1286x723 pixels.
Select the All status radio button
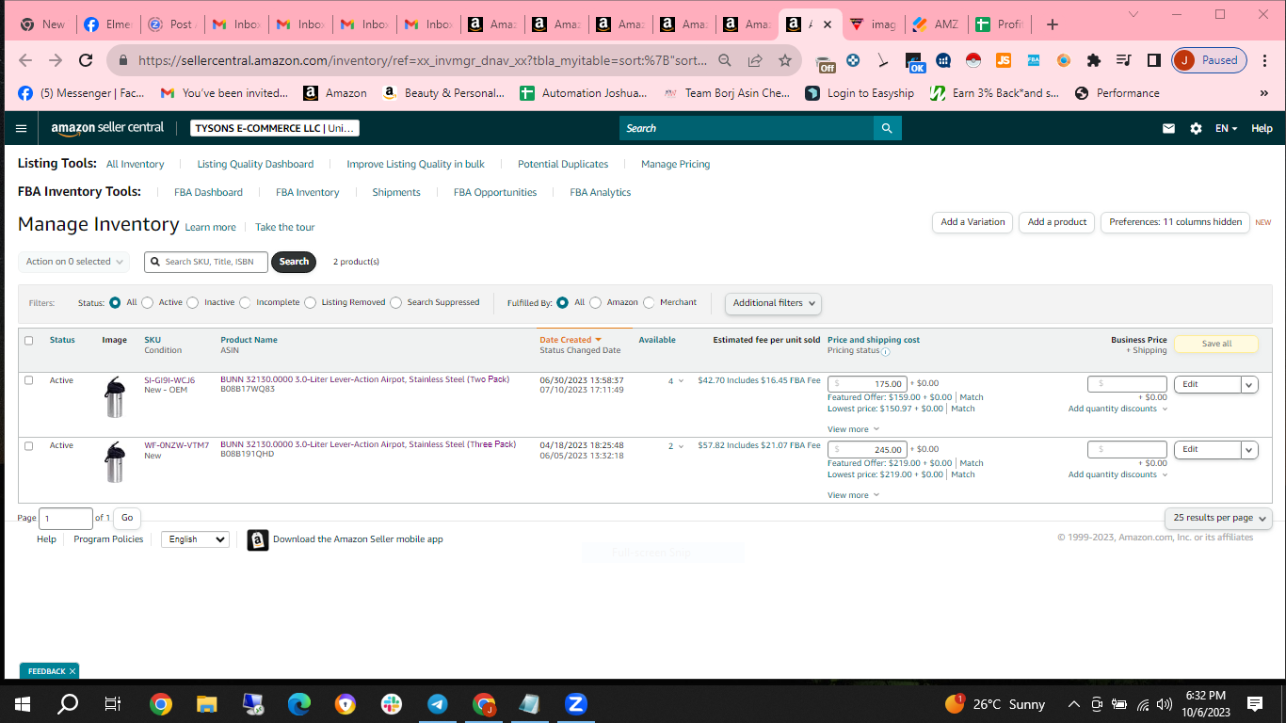(x=115, y=303)
